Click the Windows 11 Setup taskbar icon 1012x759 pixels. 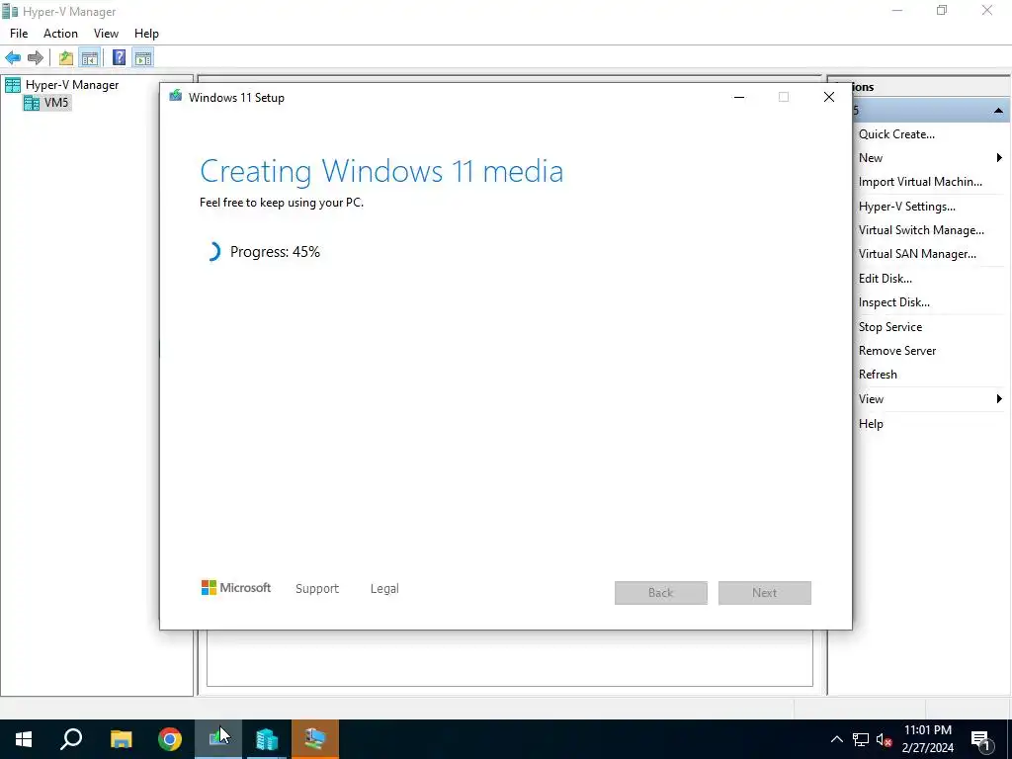[x=218, y=739]
